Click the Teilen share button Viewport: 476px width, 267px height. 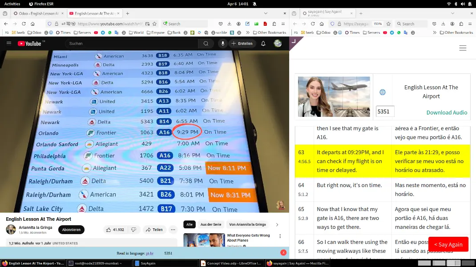coord(154,230)
